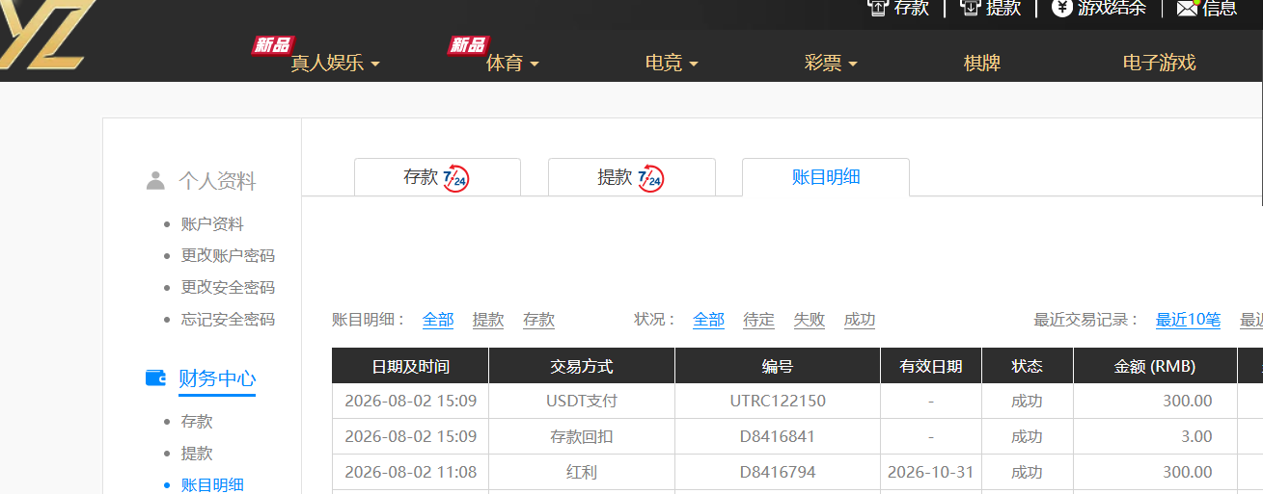Filter 账目明细 by 存款
This screenshot has width=1263, height=494.
pyautogui.click(x=538, y=320)
